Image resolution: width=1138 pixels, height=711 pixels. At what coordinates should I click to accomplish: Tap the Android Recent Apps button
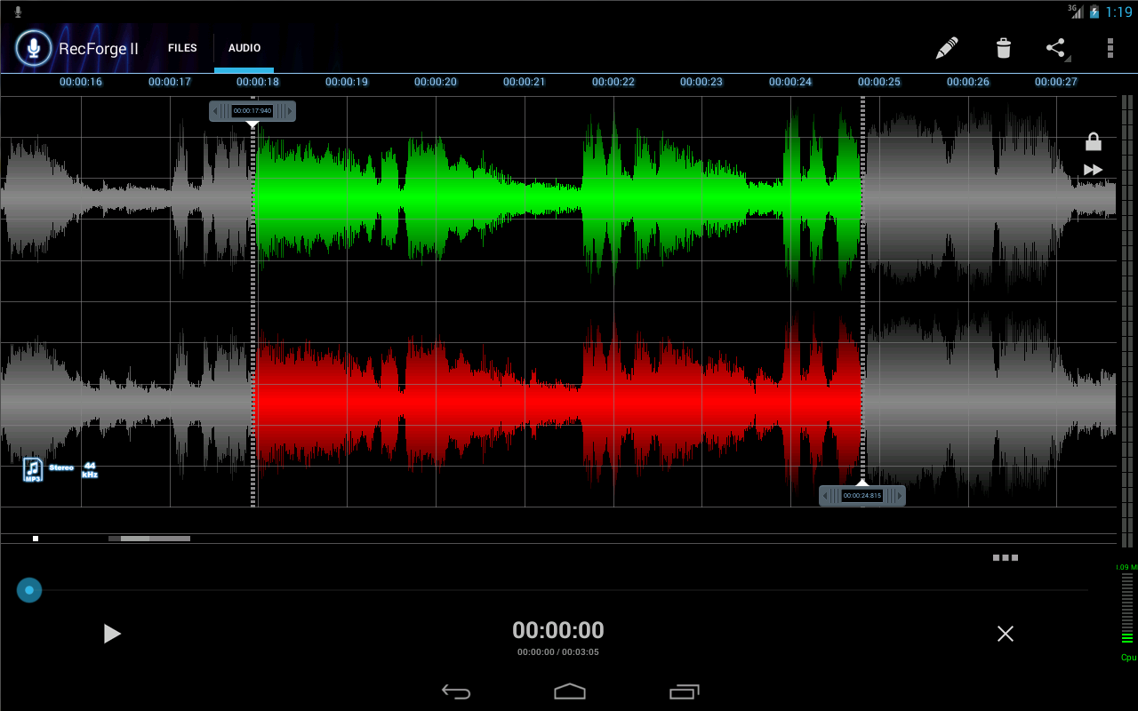coord(685,691)
